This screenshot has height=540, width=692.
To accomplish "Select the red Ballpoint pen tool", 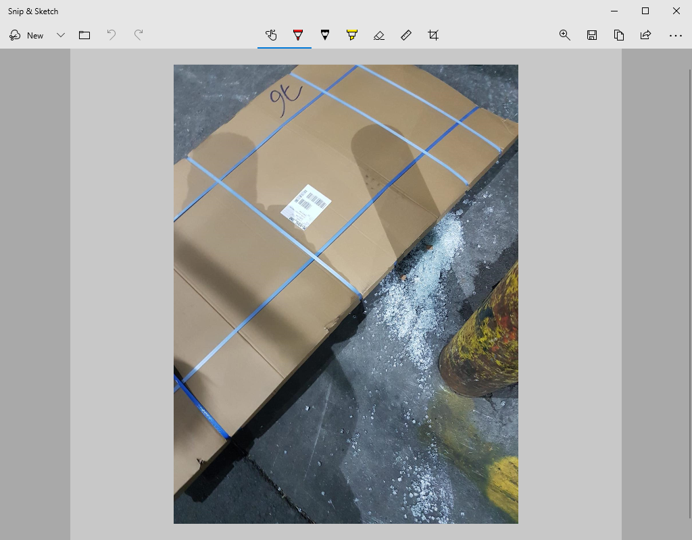I will coord(298,35).
